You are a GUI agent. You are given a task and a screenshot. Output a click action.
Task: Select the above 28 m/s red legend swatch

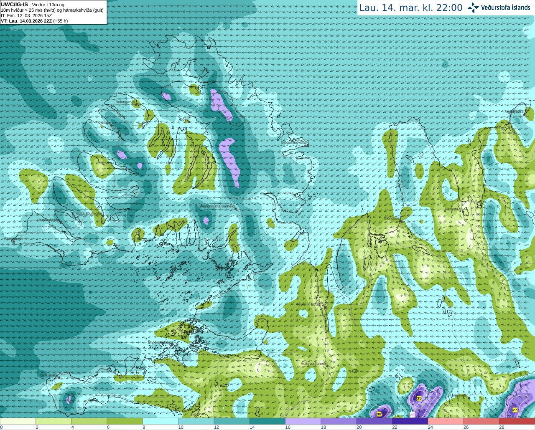(x=517, y=421)
